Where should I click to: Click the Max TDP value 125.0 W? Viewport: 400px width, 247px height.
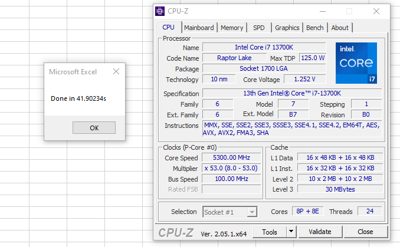click(313, 58)
